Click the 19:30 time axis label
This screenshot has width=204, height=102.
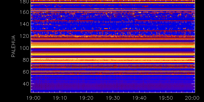click(x=113, y=98)
